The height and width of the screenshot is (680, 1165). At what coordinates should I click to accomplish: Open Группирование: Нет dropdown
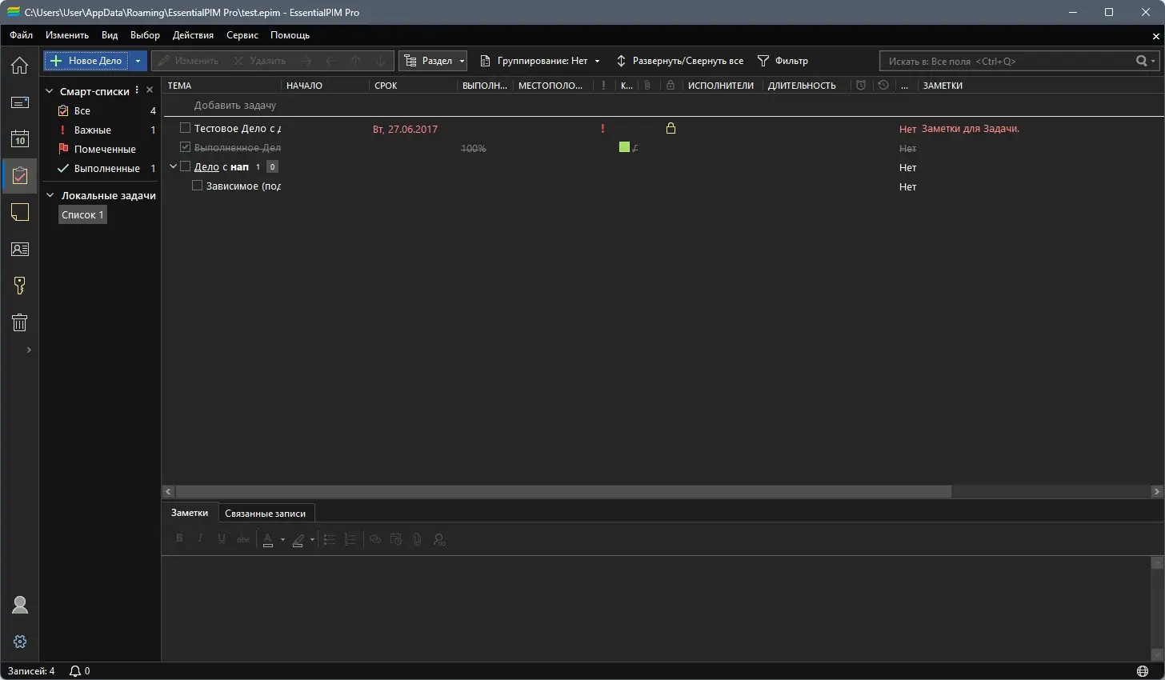(x=539, y=61)
